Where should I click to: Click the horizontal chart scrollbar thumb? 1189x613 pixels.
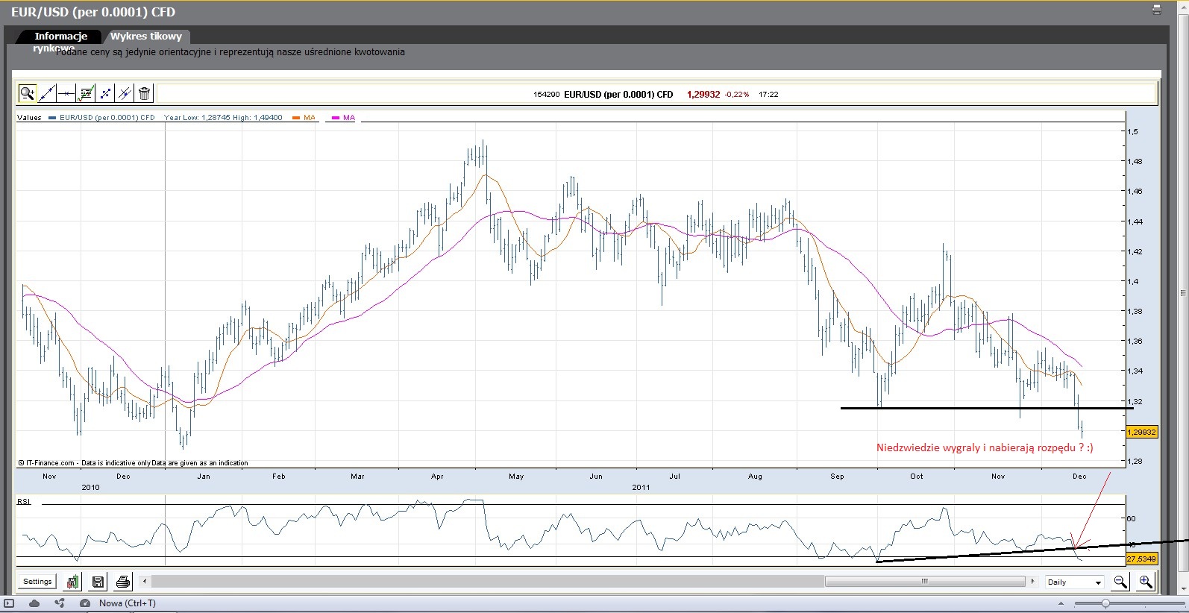pyautogui.click(x=924, y=582)
